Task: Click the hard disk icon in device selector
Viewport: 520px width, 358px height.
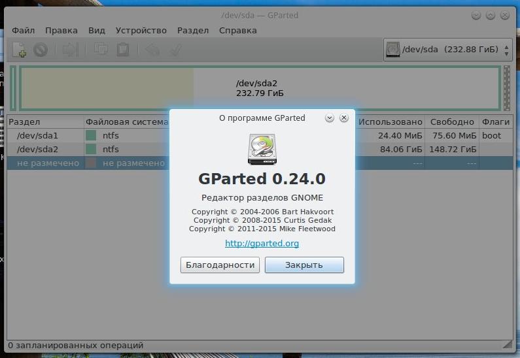Action: (x=392, y=50)
